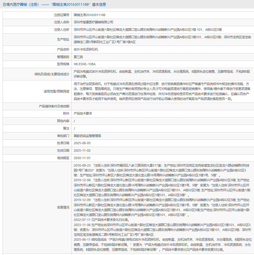Image resolution: width=254 pixels, height=255 pixels.
Task: Select registration number 国械注准20163011188 in the table
Action: 89,15
